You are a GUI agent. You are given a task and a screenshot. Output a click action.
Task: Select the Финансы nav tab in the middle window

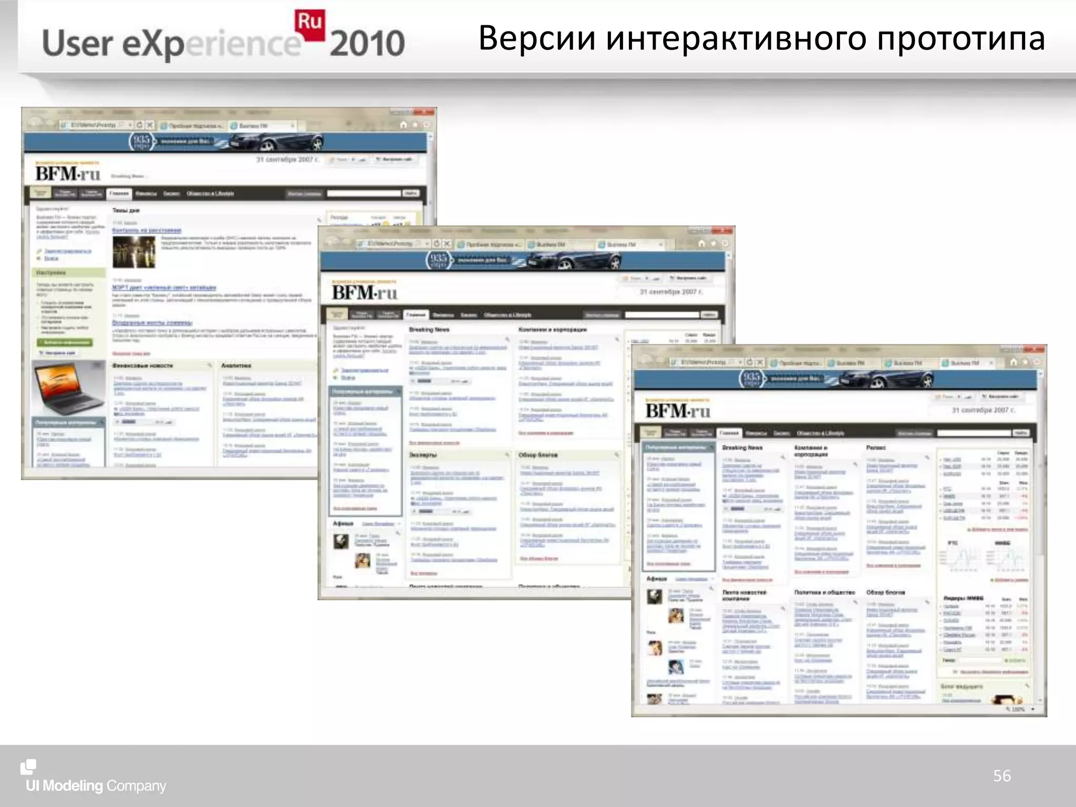pyautogui.click(x=443, y=315)
